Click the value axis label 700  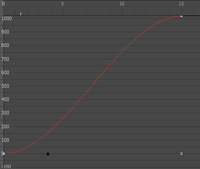coord(5,59)
